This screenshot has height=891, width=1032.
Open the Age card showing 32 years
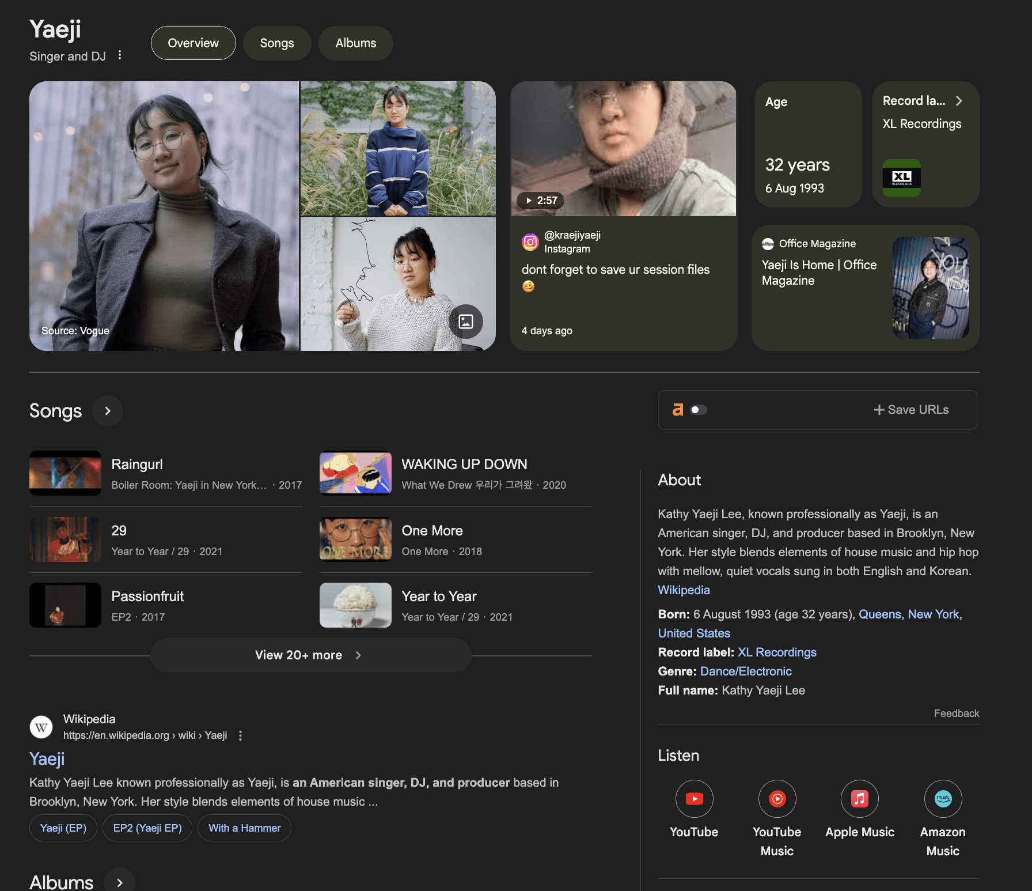pyautogui.click(x=809, y=144)
